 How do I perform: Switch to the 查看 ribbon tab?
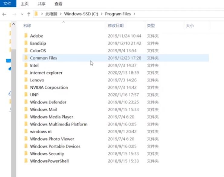[x=58, y=4]
